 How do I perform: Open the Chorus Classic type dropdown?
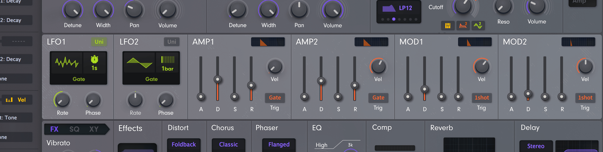[229, 144]
